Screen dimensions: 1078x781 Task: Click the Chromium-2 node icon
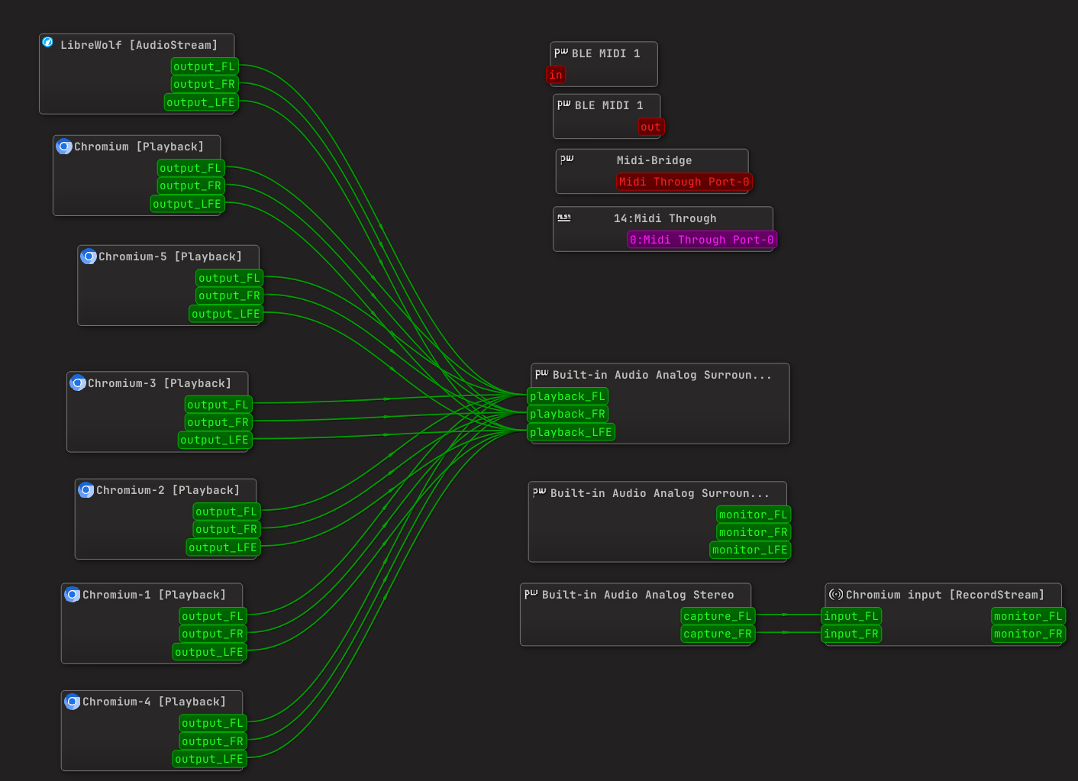coord(86,490)
